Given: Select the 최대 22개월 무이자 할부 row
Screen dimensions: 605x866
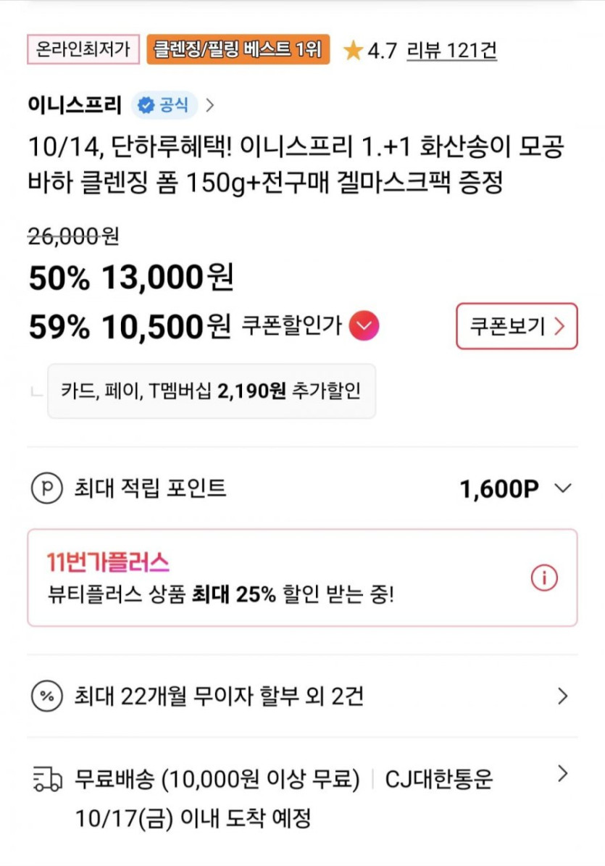Looking at the screenshot, I should pyautogui.click(x=219, y=696).
